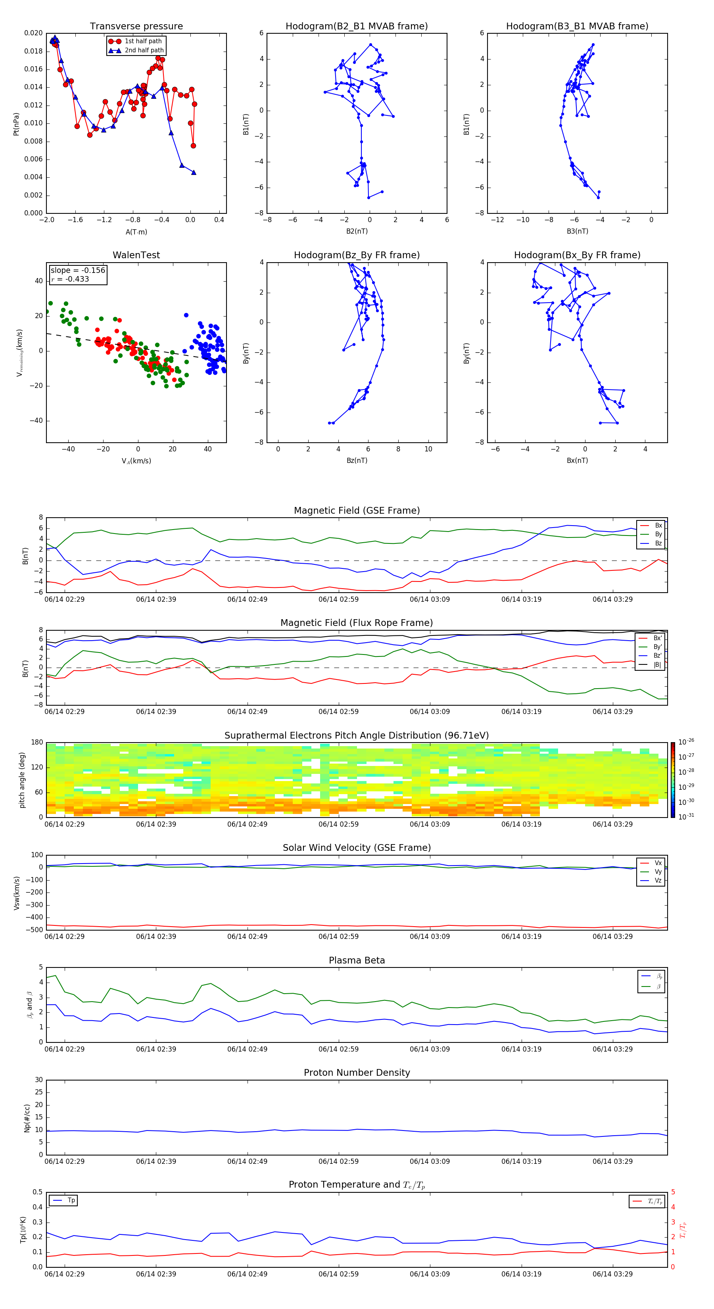This screenshot has height=1309, width=714.
Task: Click the red 5 tick on Te/Tp axis
Action: [x=673, y=1192]
